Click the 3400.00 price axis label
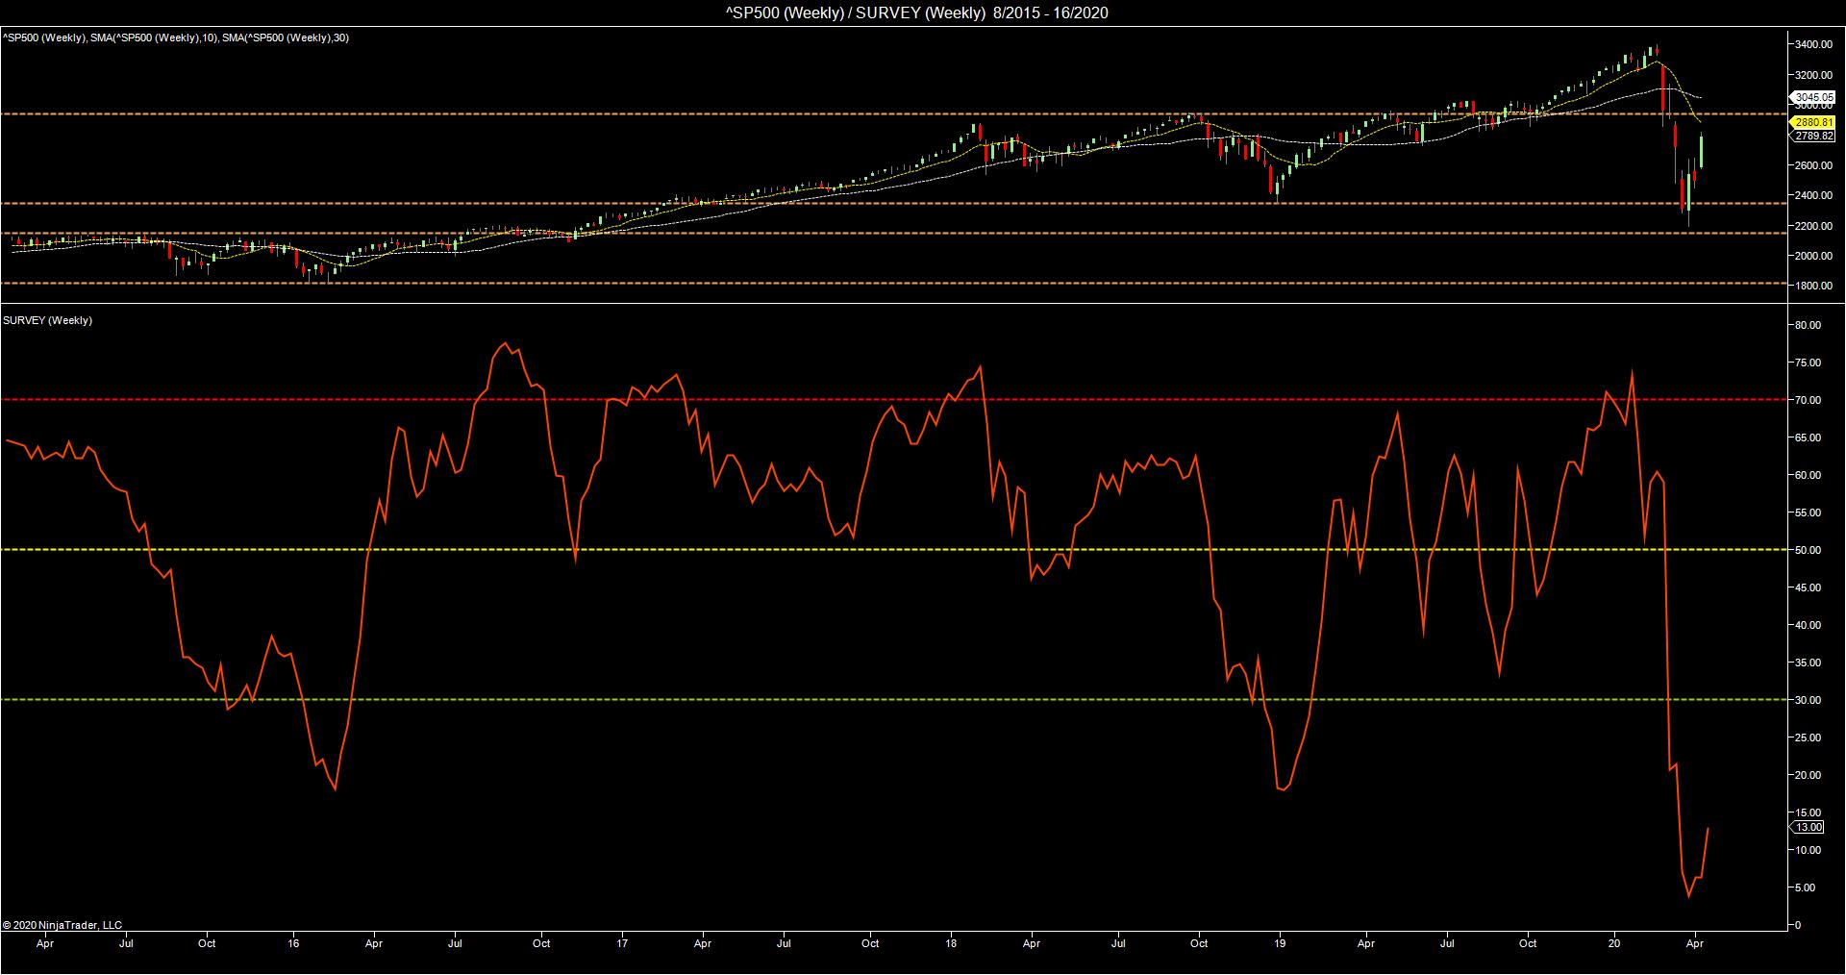1846x975 pixels. [x=1811, y=44]
